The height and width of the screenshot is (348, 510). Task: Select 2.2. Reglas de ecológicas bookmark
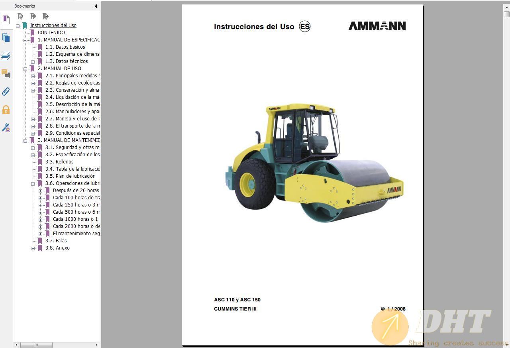(73, 83)
